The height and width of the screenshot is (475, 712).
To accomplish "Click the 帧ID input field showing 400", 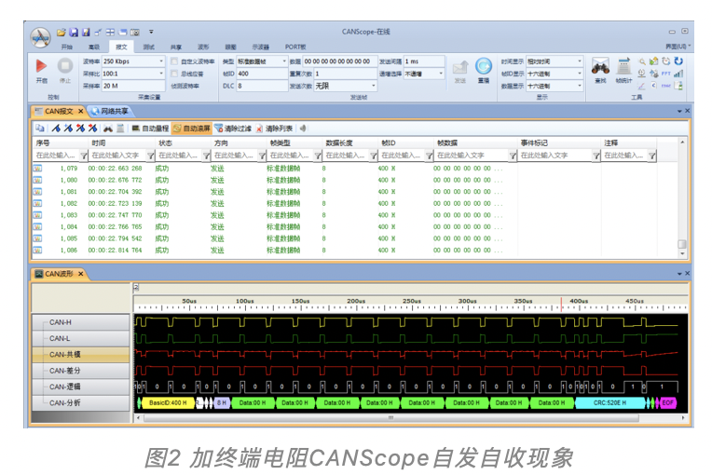I will tap(262, 74).
